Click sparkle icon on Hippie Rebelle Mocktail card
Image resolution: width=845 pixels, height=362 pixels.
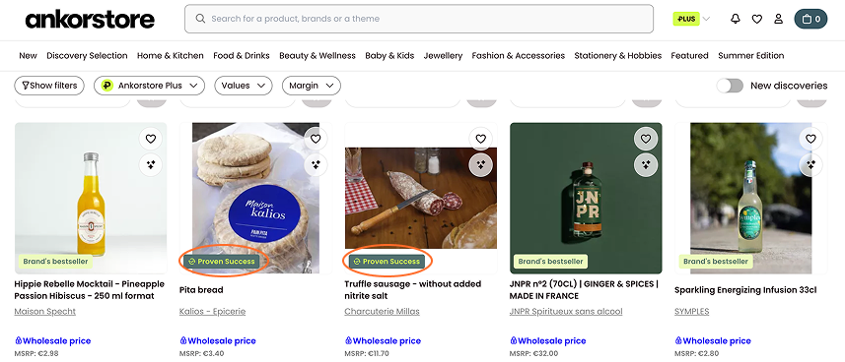(151, 164)
